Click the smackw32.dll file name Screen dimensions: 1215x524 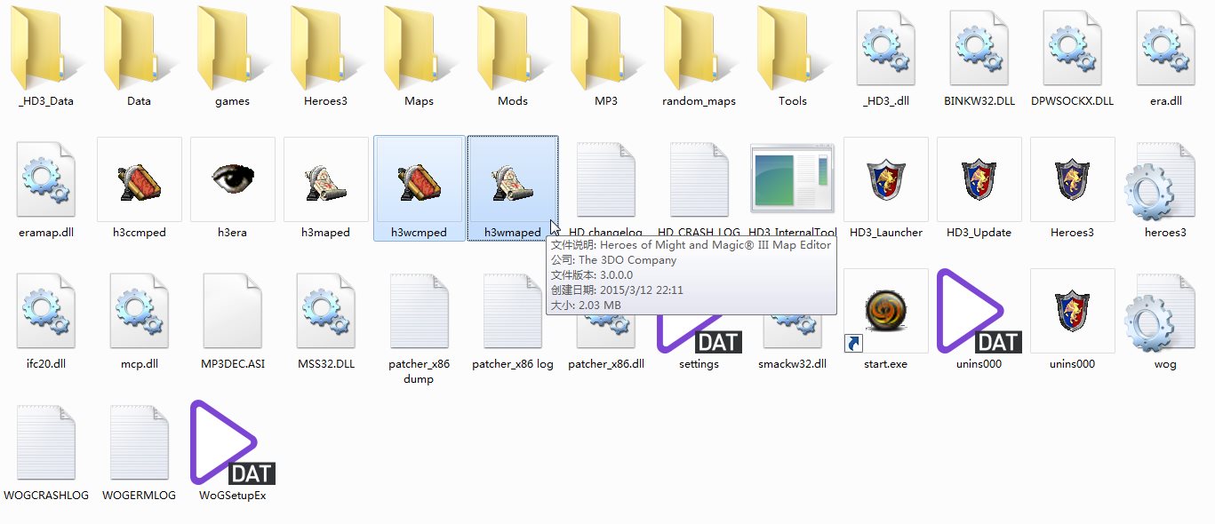click(793, 364)
